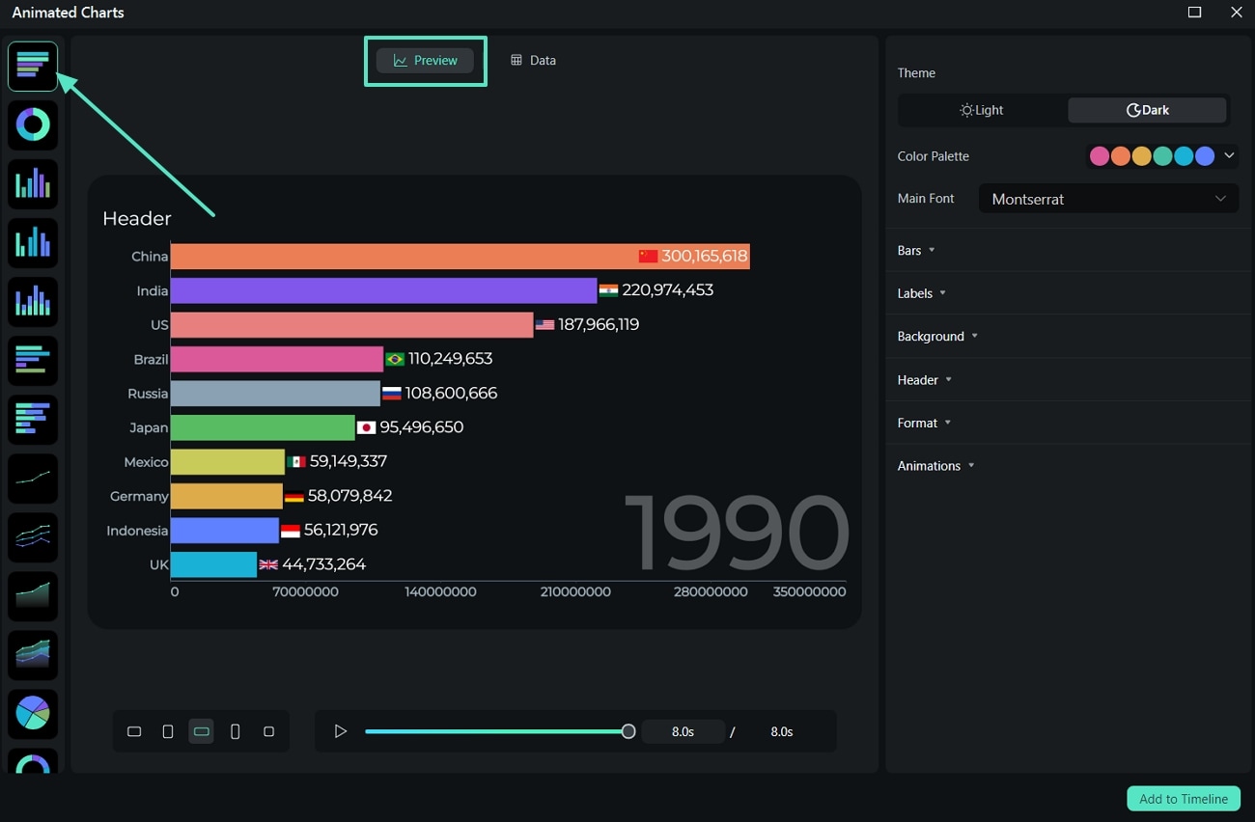Screen dimensions: 1255x822
Task: Keep the Dark theme enabled
Action: (x=1147, y=109)
